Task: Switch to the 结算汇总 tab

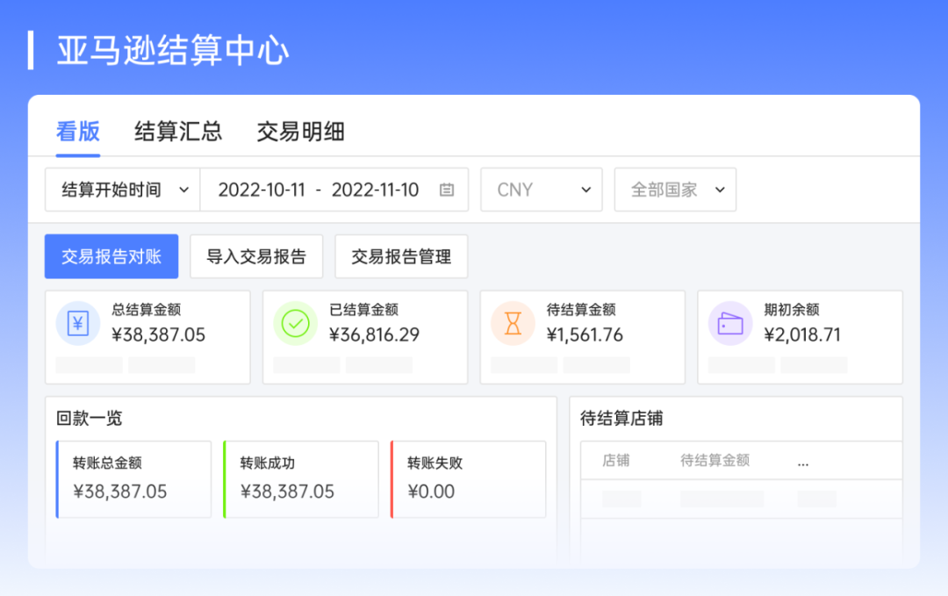Action: click(x=177, y=132)
